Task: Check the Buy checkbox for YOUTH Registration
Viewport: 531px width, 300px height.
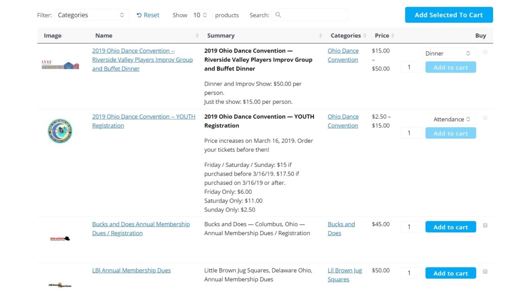Action: coord(485,118)
